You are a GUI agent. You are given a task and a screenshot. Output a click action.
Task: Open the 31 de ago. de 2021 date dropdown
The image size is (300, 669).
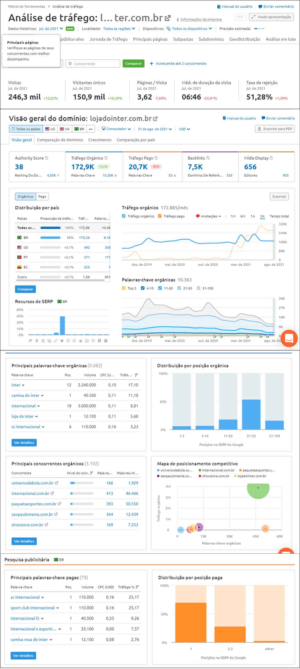155,129
